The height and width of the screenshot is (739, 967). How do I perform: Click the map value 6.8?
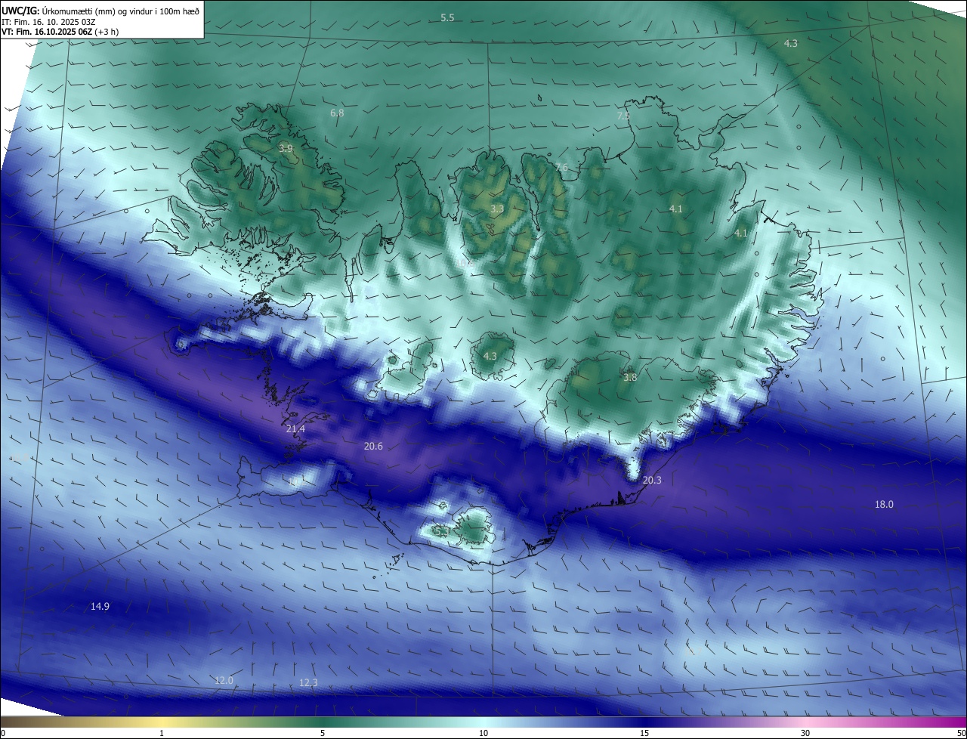click(337, 113)
